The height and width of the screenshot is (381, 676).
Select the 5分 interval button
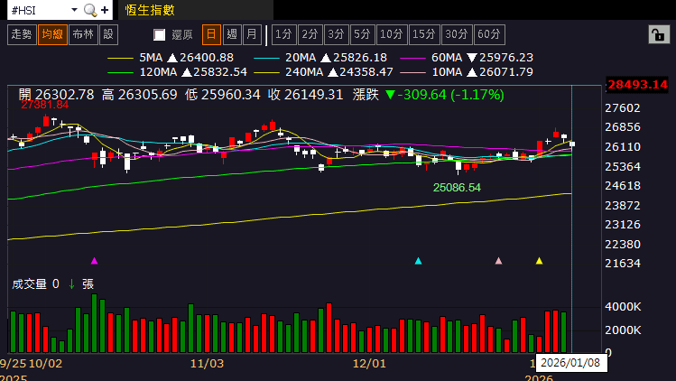(362, 34)
